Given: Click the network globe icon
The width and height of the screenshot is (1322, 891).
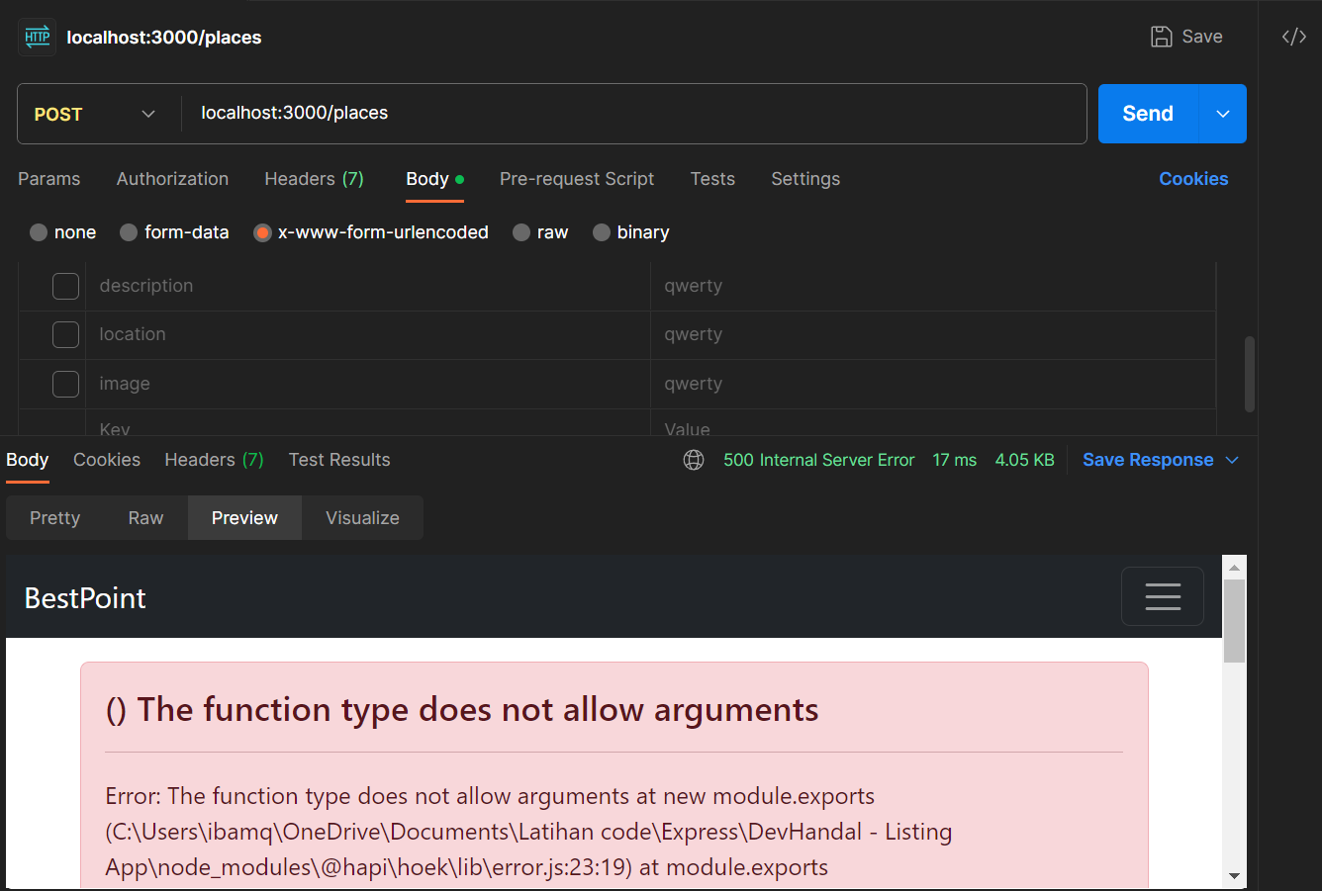Looking at the screenshot, I should [x=694, y=460].
